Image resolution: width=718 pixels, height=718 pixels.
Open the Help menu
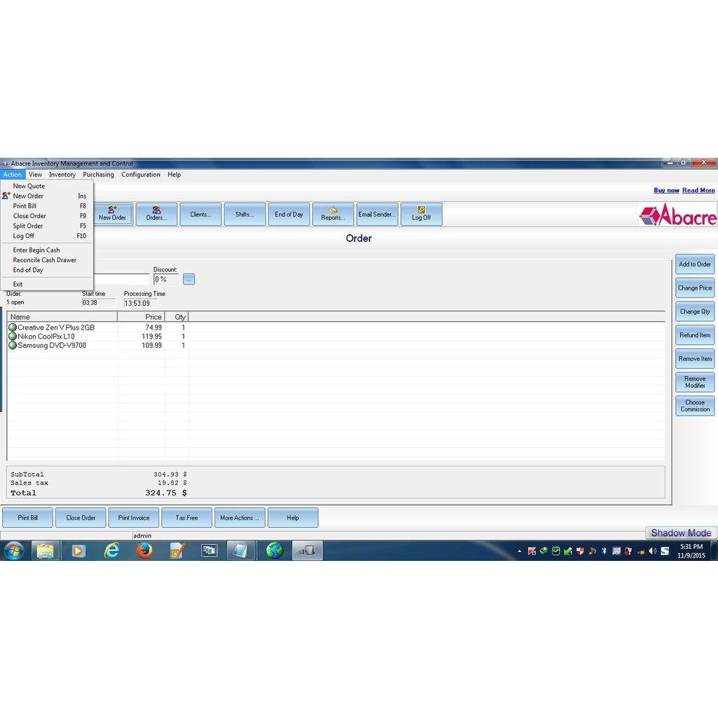pyautogui.click(x=174, y=175)
